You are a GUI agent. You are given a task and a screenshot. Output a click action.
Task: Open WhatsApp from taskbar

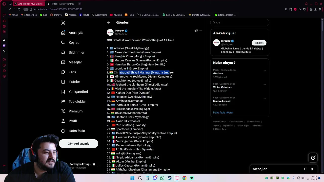162,178
